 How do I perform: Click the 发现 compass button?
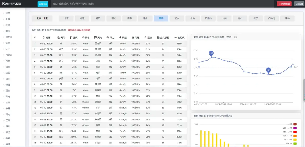pos(43,4)
